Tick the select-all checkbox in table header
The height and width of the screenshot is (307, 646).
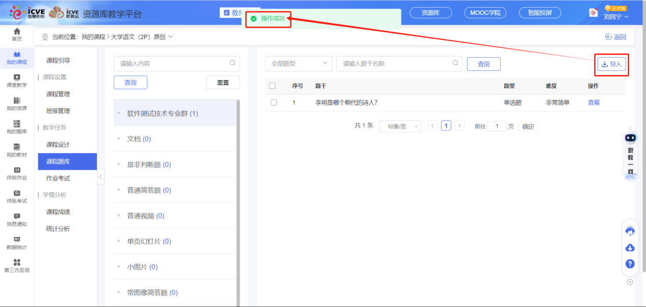[x=272, y=86]
